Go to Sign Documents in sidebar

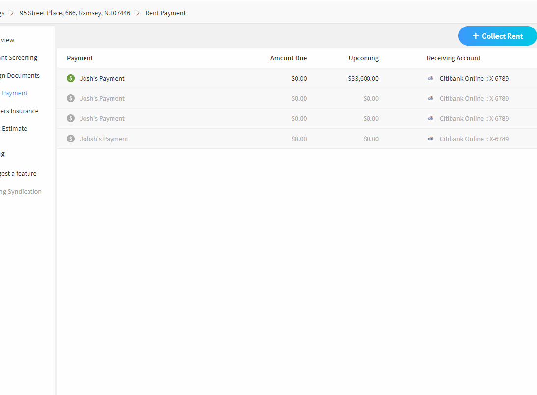point(20,76)
